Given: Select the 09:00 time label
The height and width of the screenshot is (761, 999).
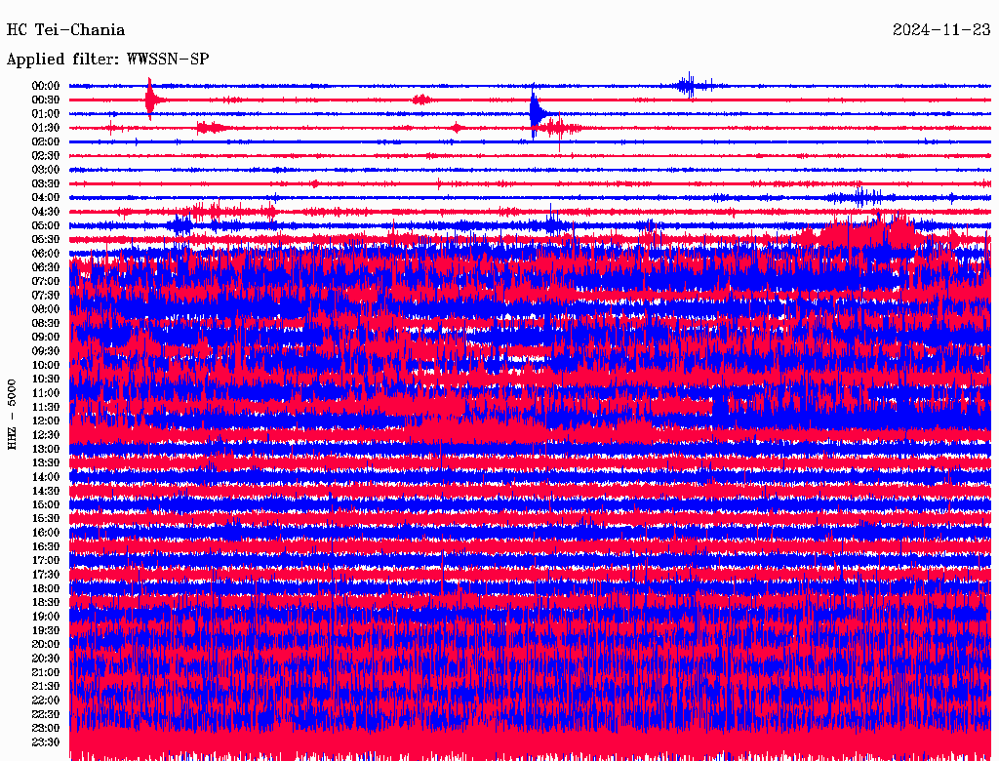Looking at the screenshot, I should (x=47, y=338).
